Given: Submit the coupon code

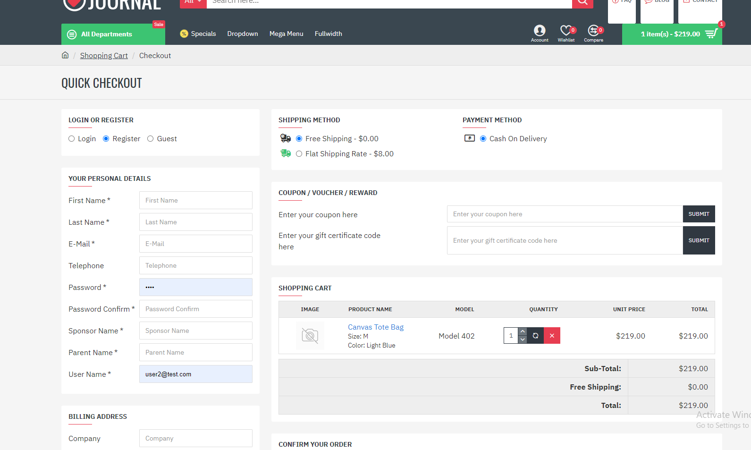Looking at the screenshot, I should 699,214.
